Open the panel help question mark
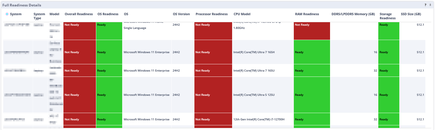 (425, 5)
